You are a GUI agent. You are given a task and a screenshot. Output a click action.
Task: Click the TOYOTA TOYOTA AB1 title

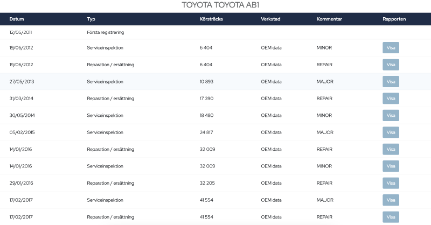(220, 5)
